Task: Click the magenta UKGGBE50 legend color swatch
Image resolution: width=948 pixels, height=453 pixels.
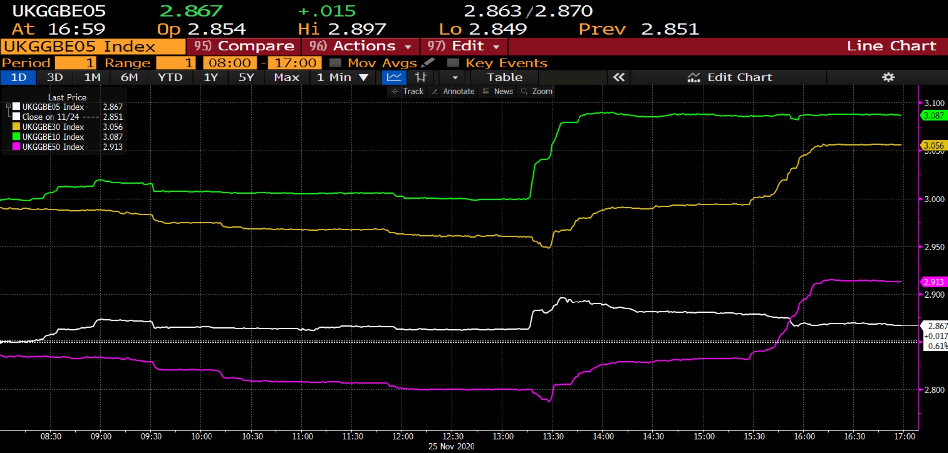Action: [x=16, y=147]
